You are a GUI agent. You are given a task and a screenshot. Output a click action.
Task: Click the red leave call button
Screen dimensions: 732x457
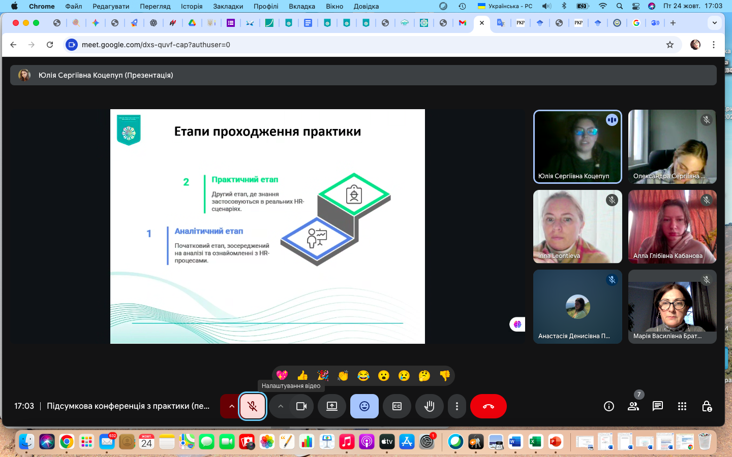[488, 406]
